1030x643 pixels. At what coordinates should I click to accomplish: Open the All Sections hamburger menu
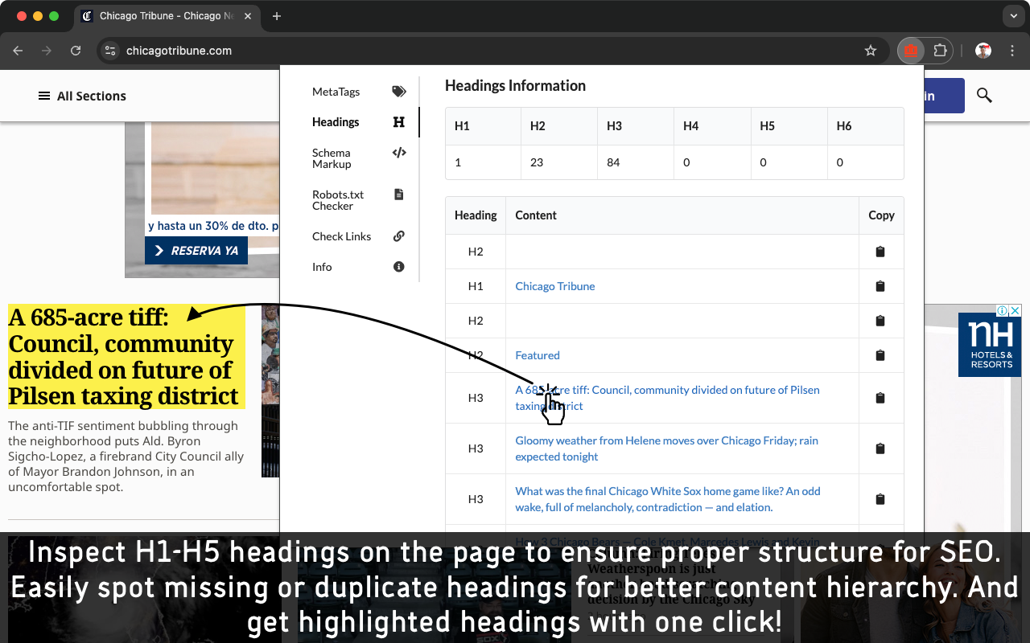(82, 96)
